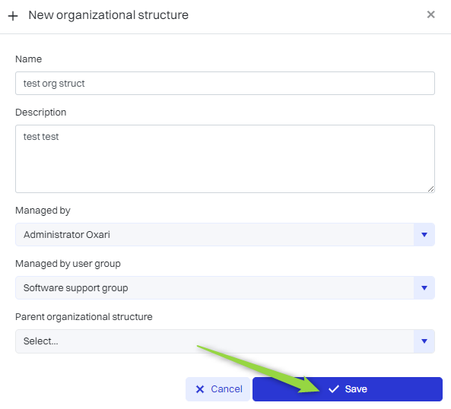
Task: Click the Managed by user group label
Action: coord(68,264)
